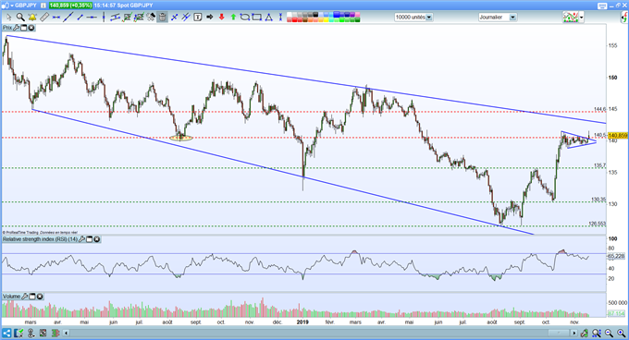This screenshot has height=340, width=629.
Task: Open the chart style indicators icon
Action: [x=571, y=18]
